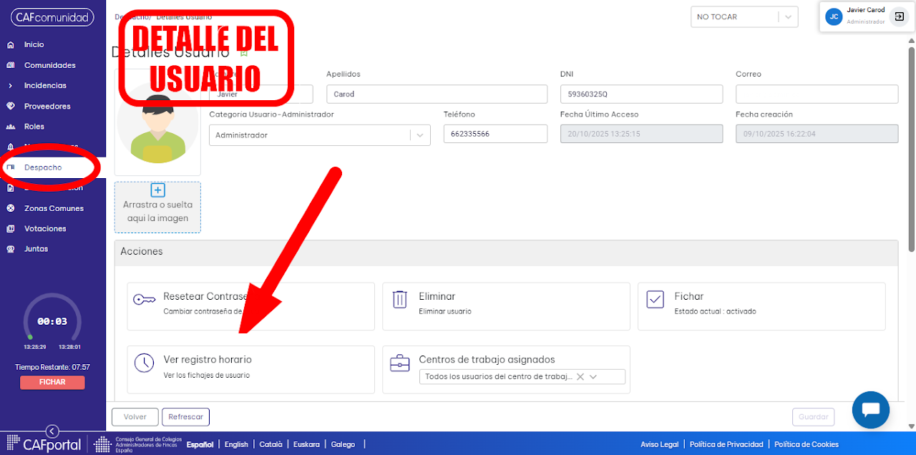Collapse the sidebar with the arrow icon

tap(52, 431)
